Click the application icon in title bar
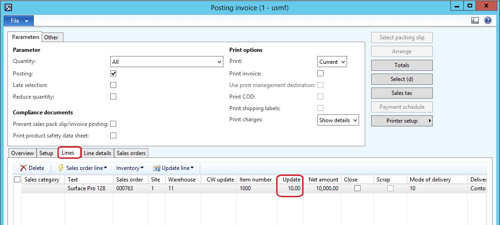 tap(8, 7)
